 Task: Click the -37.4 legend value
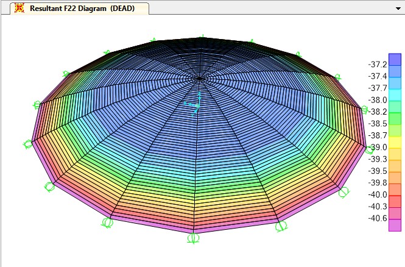point(378,76)
